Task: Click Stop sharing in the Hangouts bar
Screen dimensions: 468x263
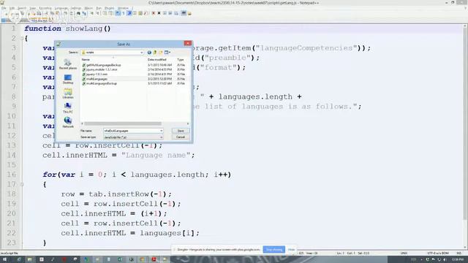Action: 273,250
